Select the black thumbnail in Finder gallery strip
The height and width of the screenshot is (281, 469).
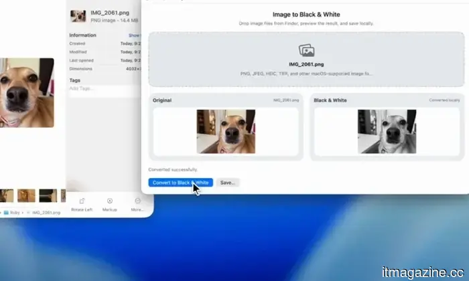pos(48,195)
